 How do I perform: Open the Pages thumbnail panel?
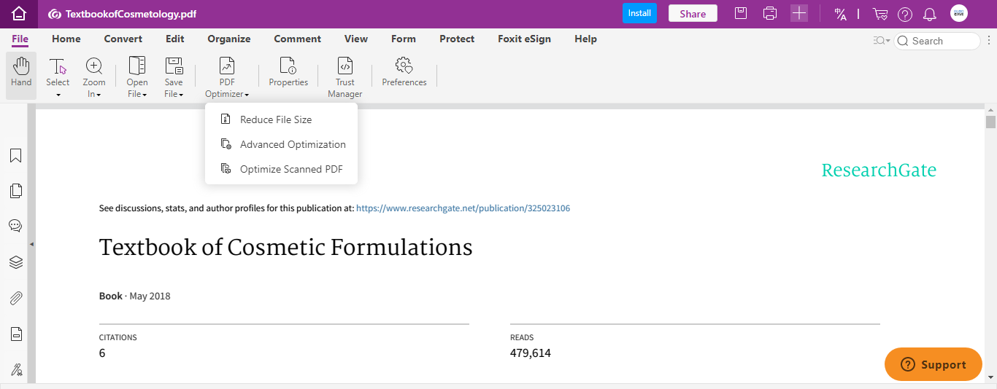pyautogui.click(x=15, y=191)
